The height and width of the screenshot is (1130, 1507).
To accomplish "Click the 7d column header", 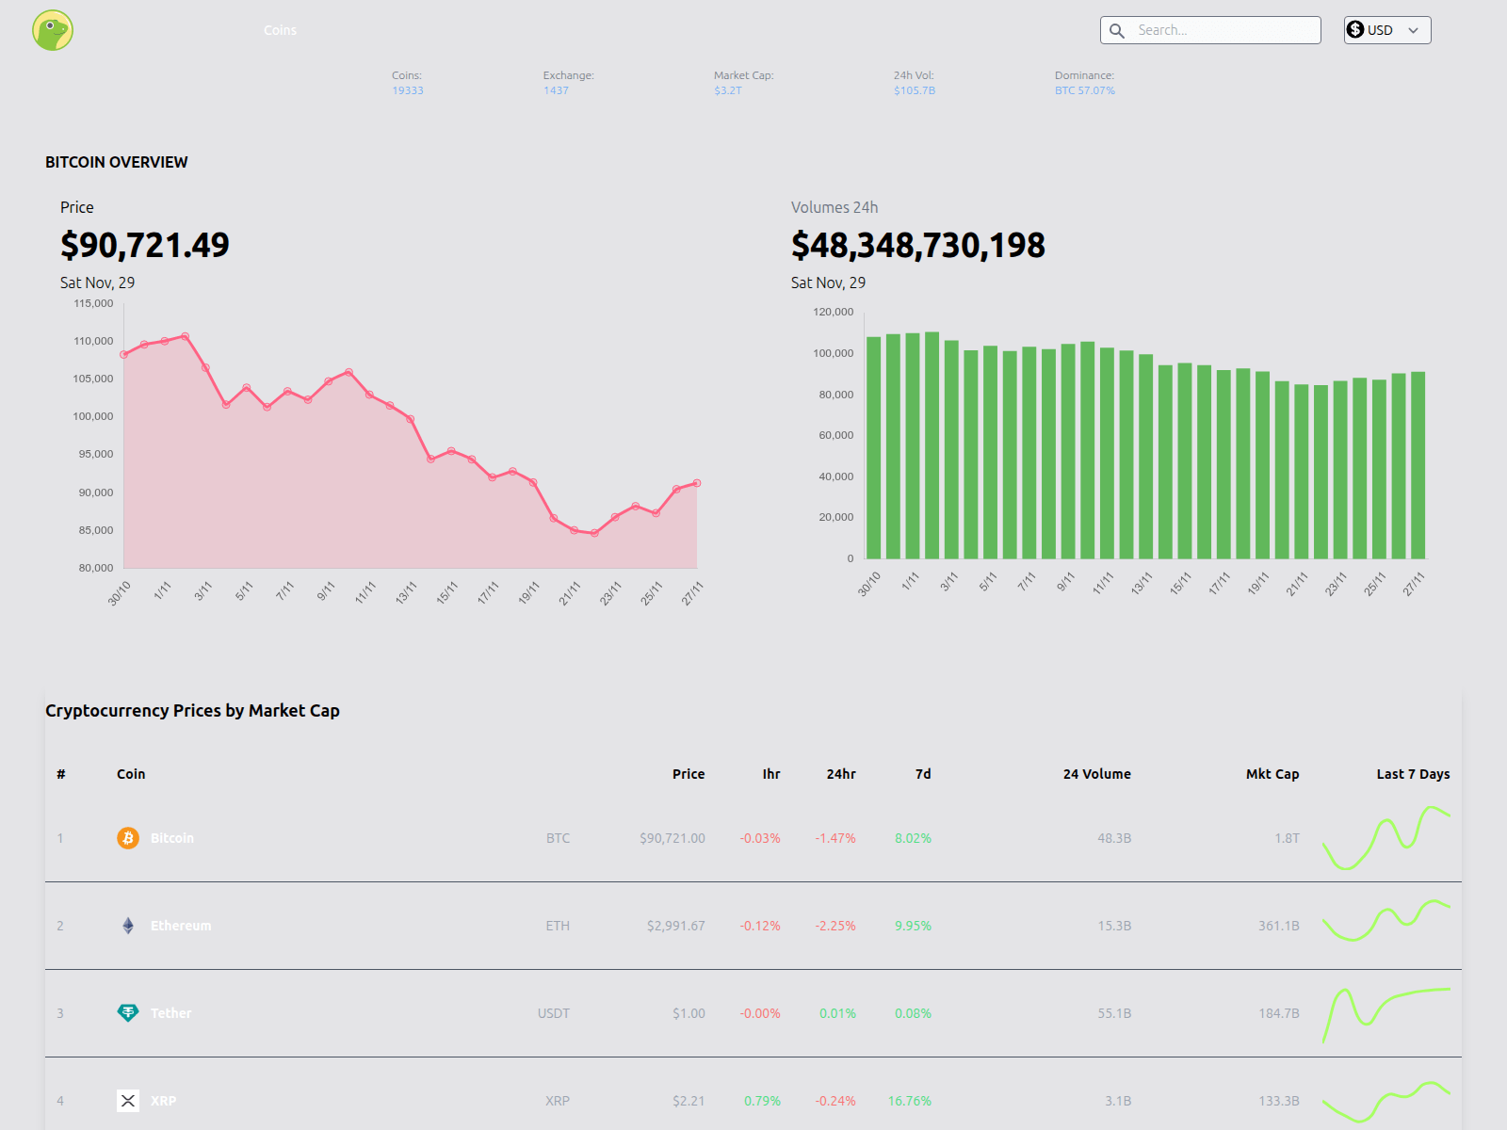I will [923, 774].
